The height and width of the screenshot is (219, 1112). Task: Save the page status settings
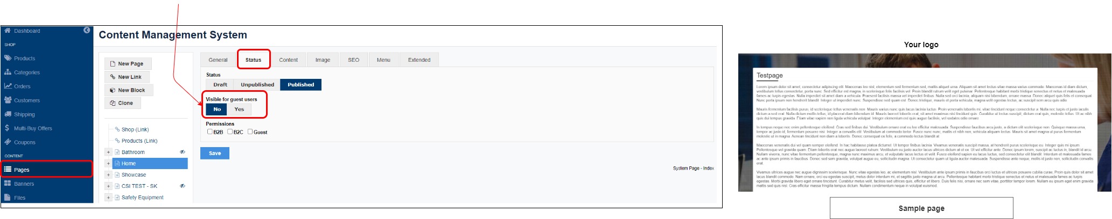click(x=214, y=154)
